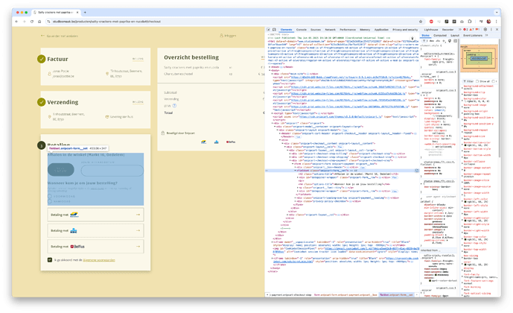Click the box model diagram content box

tap(479, 58)
